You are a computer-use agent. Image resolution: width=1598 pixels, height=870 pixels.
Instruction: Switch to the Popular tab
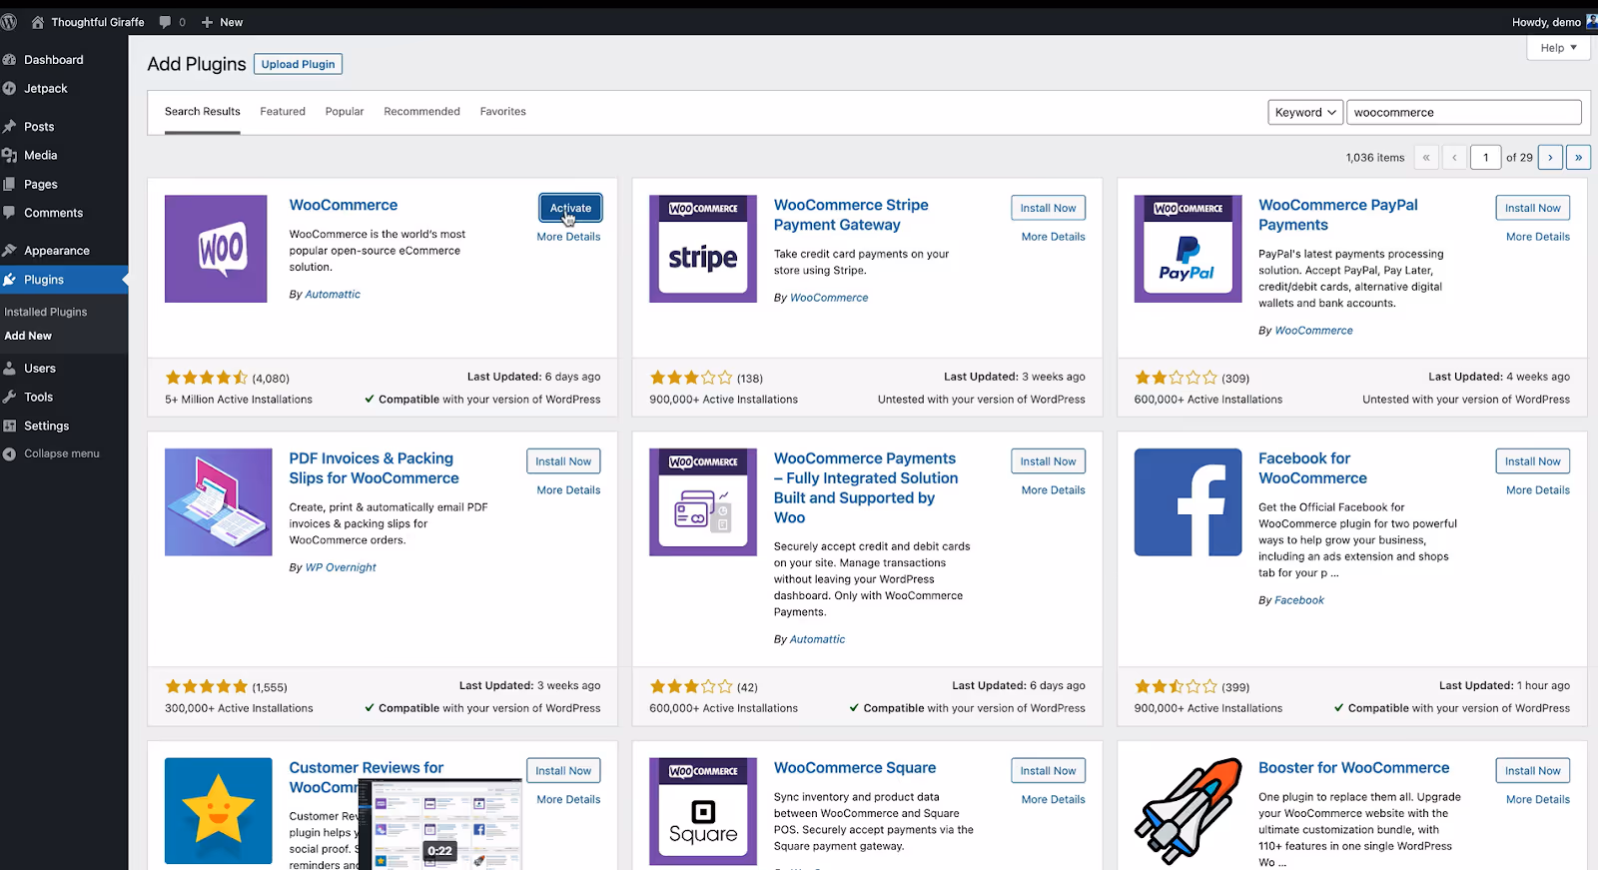(345, 112)
